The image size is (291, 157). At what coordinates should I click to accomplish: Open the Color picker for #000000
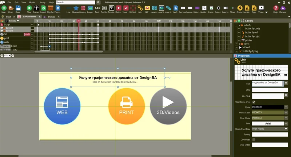pos(286,107)
